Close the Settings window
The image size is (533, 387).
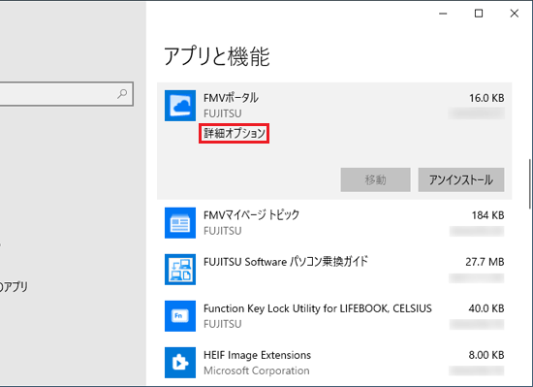(x=515, y=14)
